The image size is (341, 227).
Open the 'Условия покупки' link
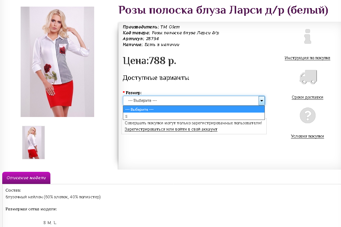(307, 136)
